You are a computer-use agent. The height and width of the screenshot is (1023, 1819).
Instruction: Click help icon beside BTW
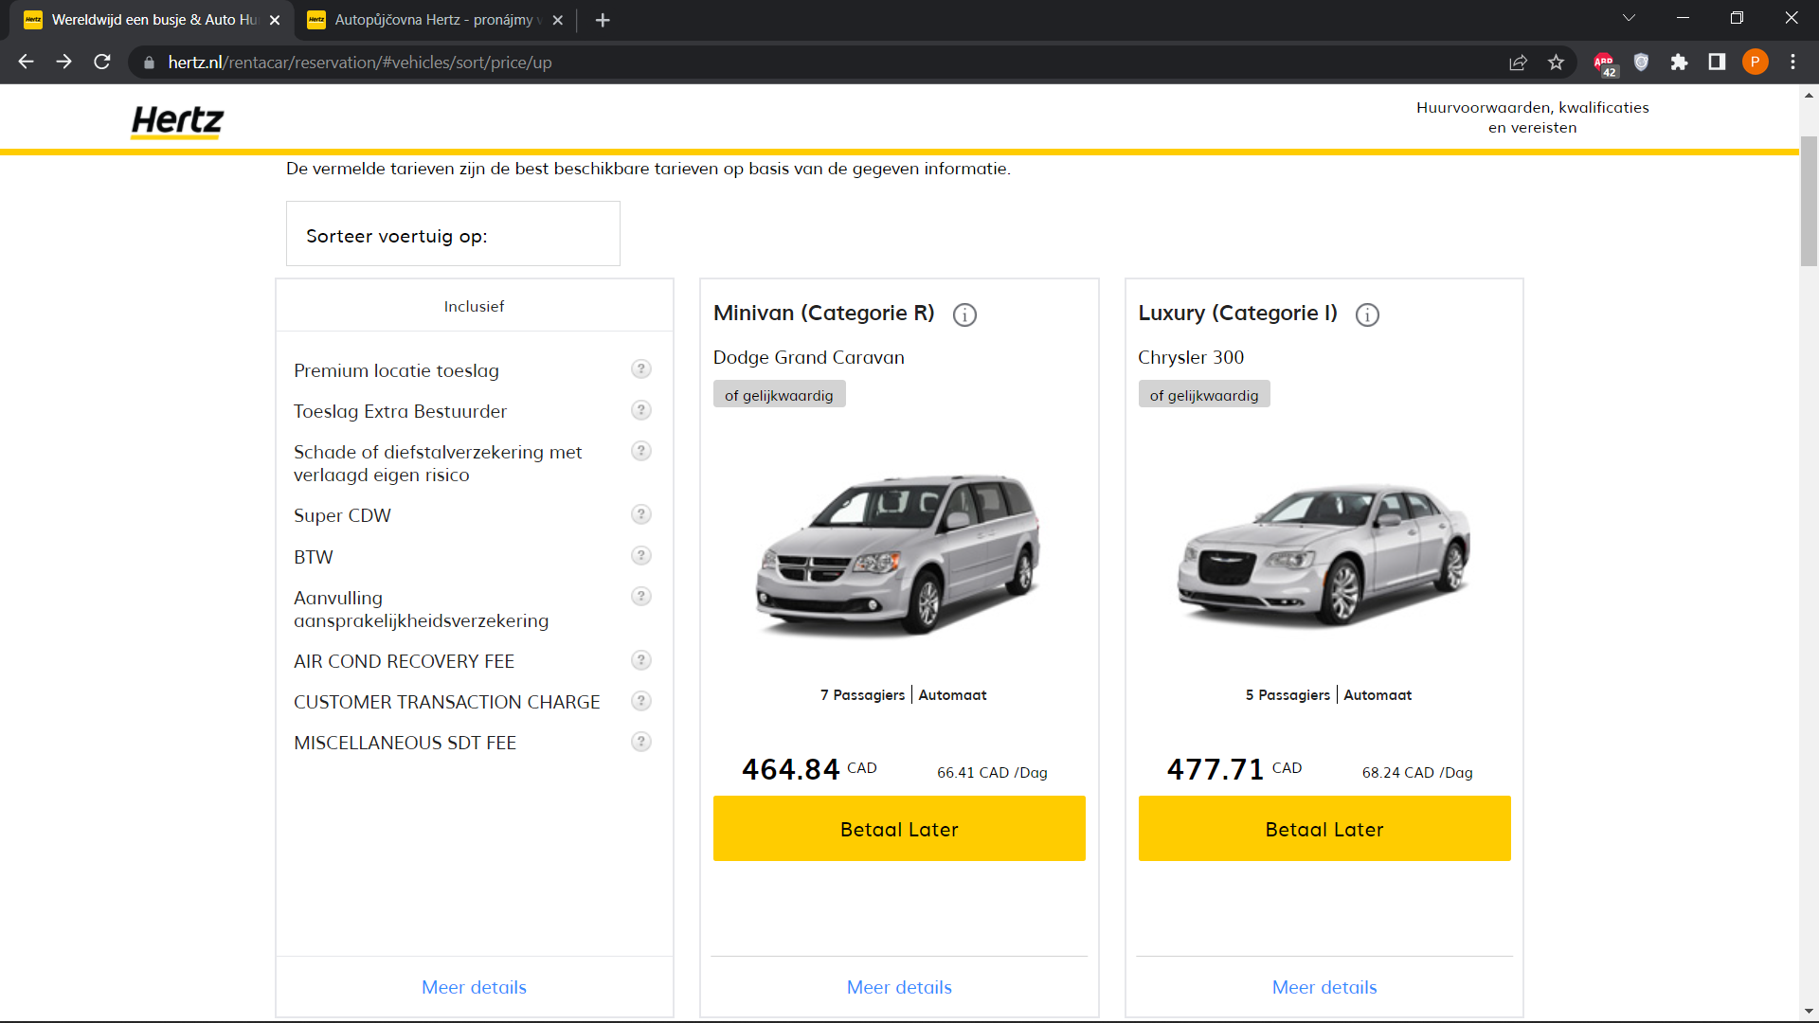641,556
